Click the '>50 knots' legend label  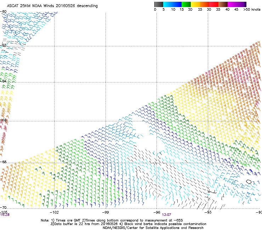point(252,10)
